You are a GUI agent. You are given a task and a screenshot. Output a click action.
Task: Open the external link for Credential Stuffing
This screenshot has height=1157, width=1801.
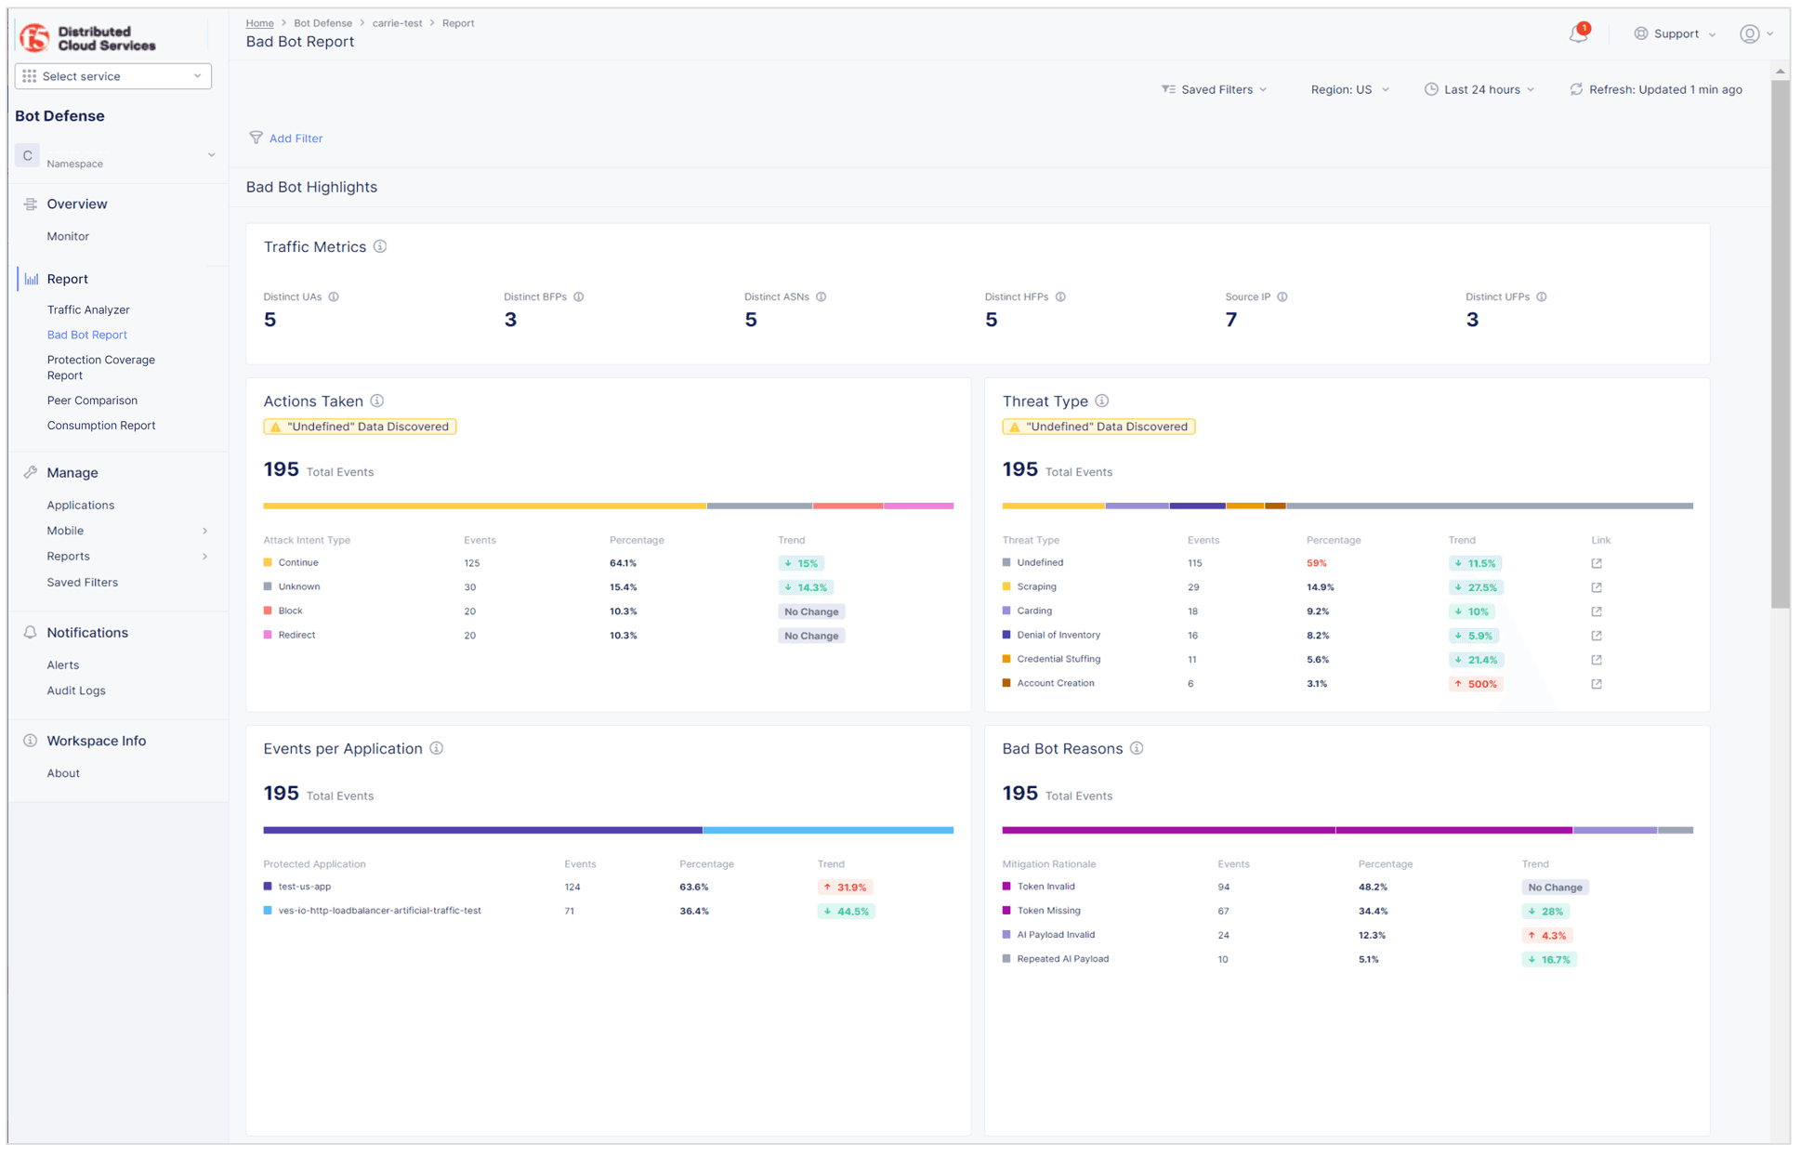[1597, 661]
